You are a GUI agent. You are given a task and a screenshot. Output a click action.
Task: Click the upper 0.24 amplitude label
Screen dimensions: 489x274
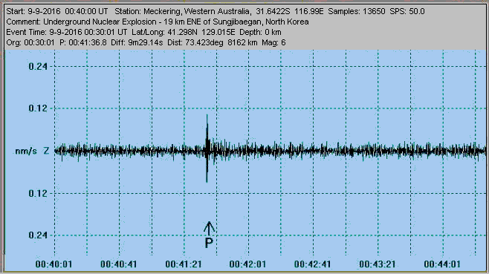pyautogui.click(x=38, y=66)
